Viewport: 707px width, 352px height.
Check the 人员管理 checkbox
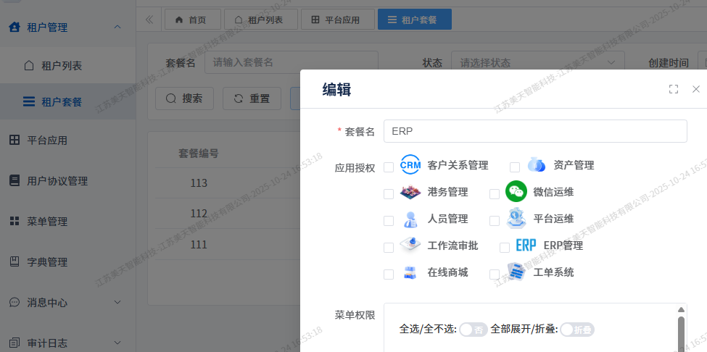pos(389,221)
